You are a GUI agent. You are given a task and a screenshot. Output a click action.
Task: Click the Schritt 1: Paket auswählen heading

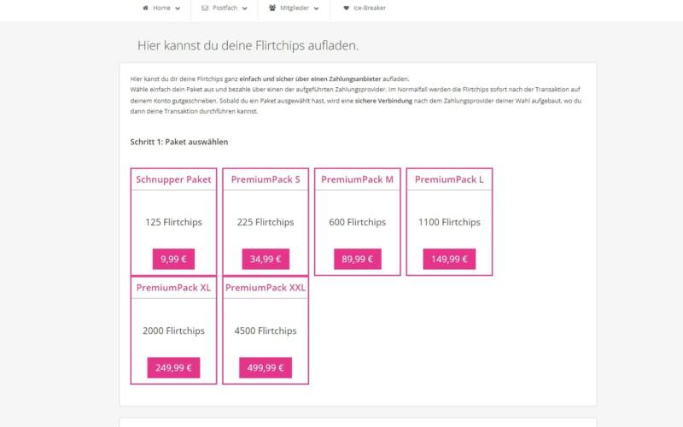[179, 142]
